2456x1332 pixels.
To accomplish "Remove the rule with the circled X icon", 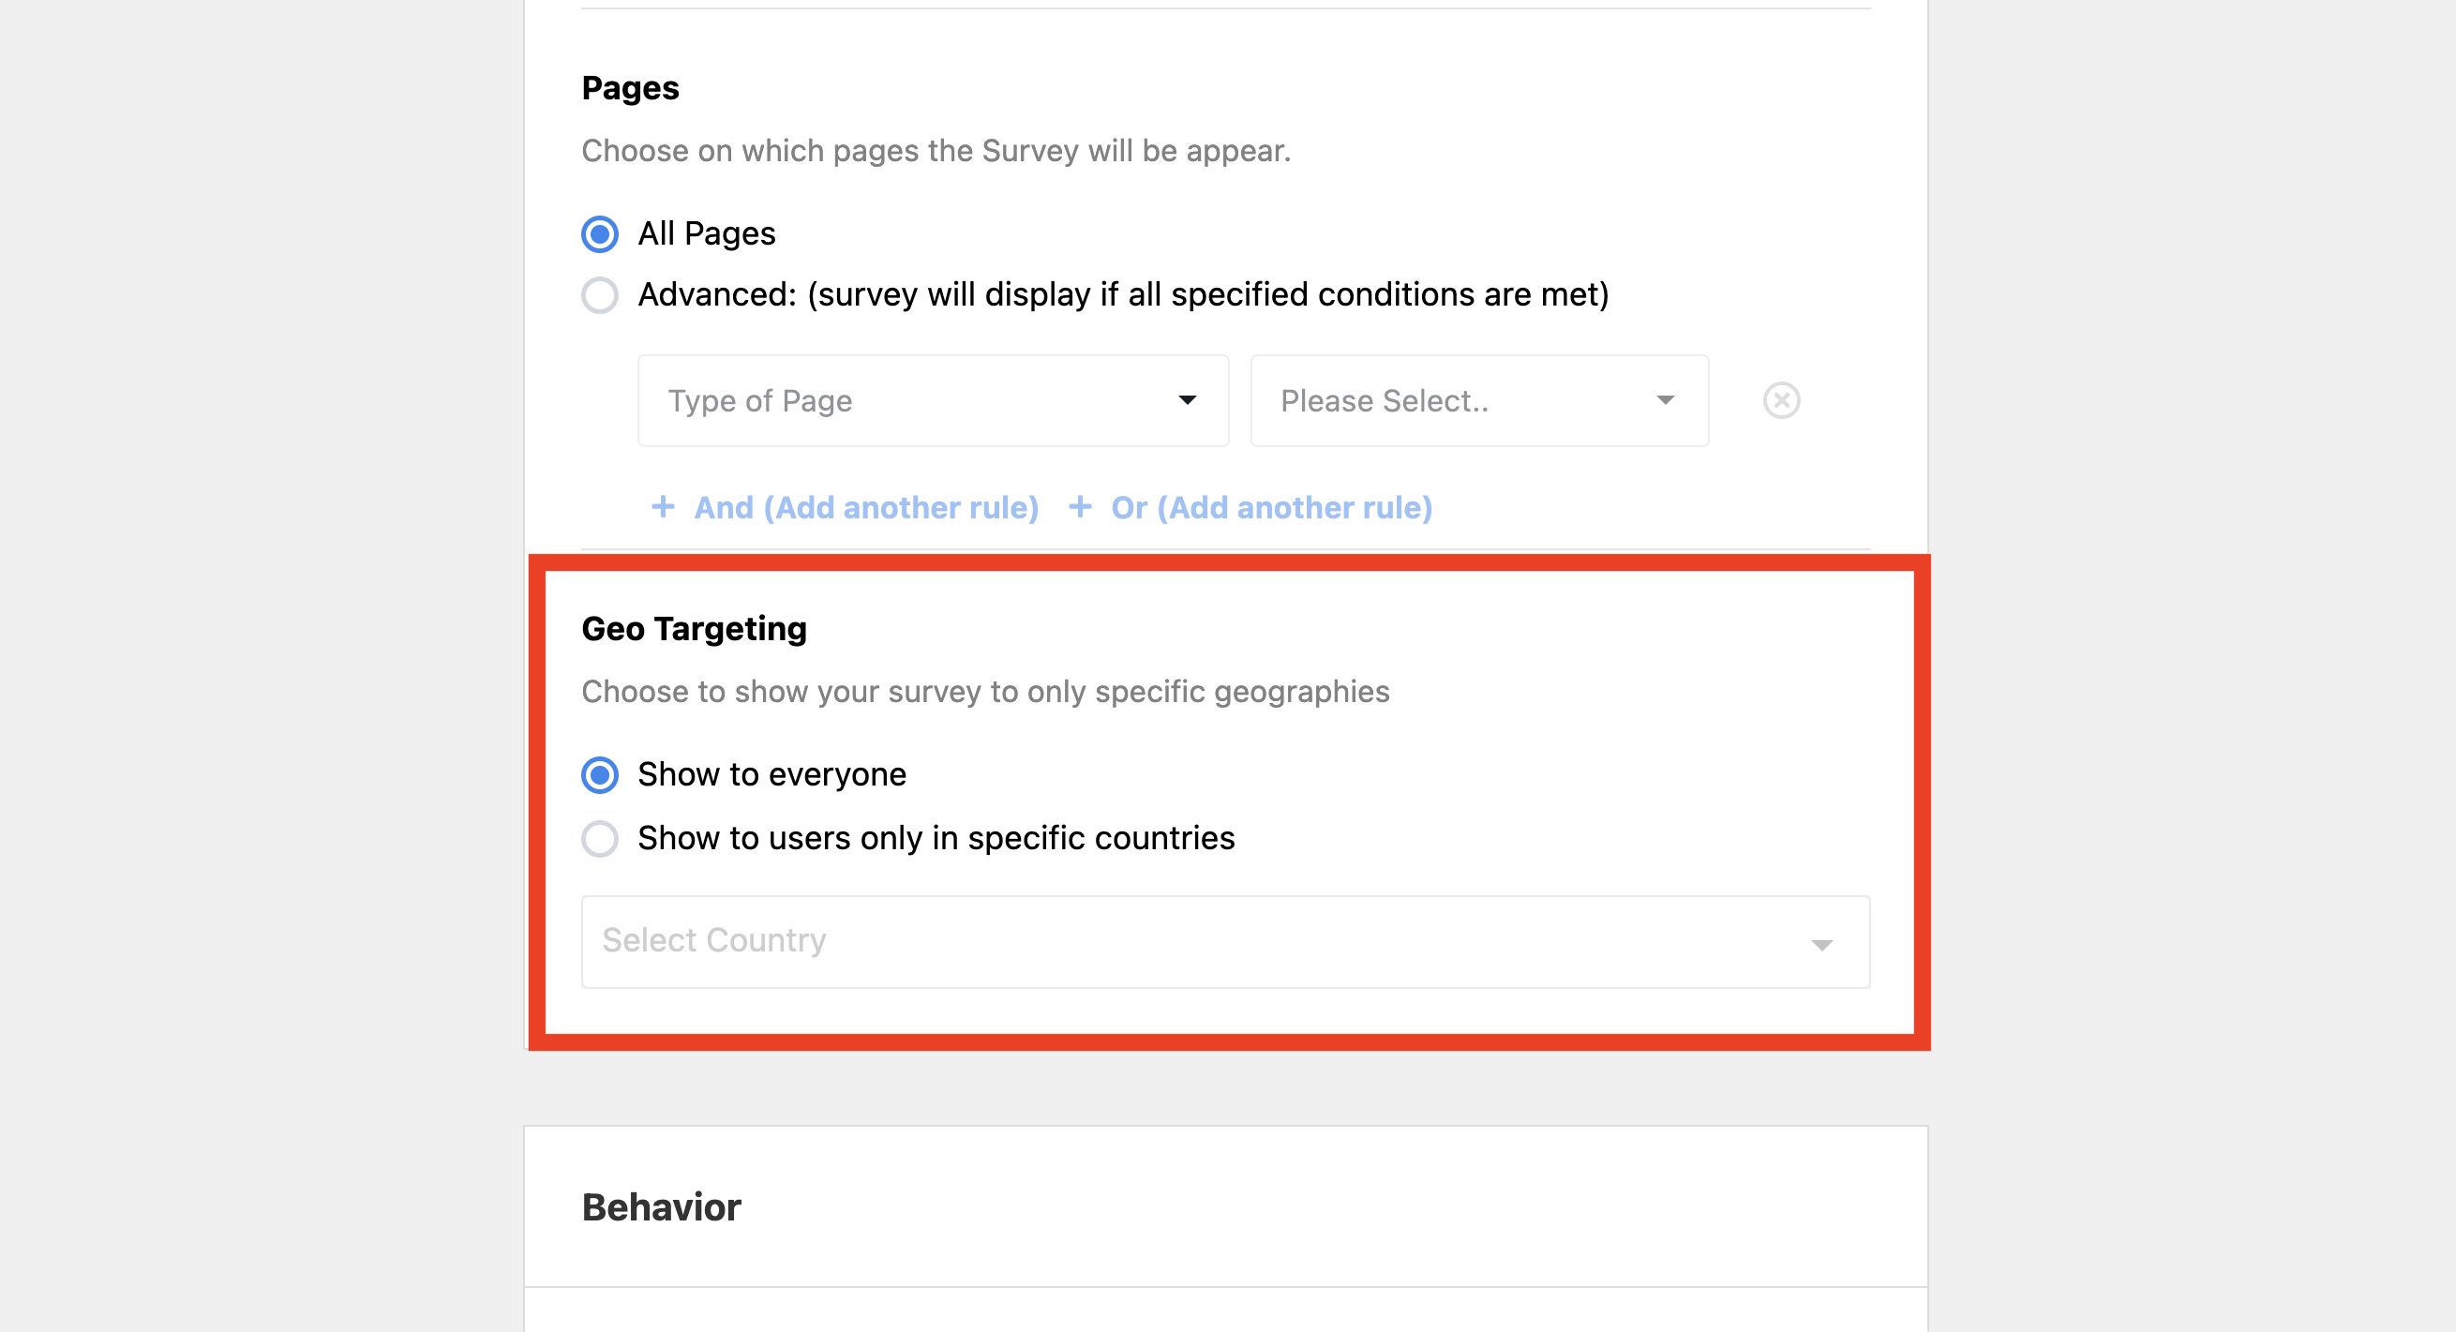I will coord(1781,400).
